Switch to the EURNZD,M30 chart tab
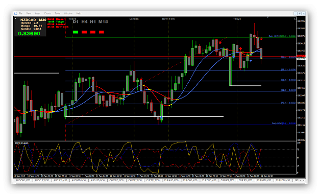This screenshot has height=195, width=319. pyautogui.click(x=264, y=180)
